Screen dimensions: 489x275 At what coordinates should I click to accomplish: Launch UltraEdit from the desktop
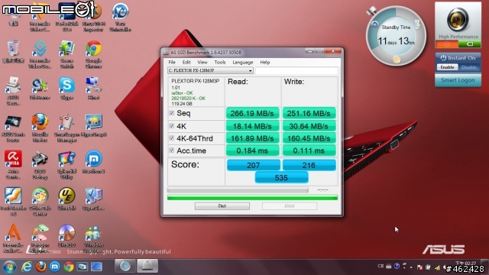tap(66, 199)
